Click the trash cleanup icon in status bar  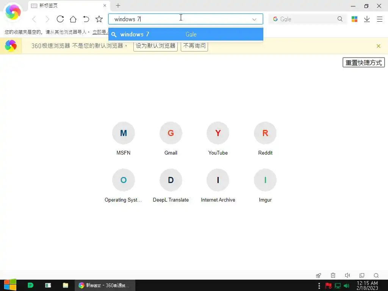(x=333, y=275)
